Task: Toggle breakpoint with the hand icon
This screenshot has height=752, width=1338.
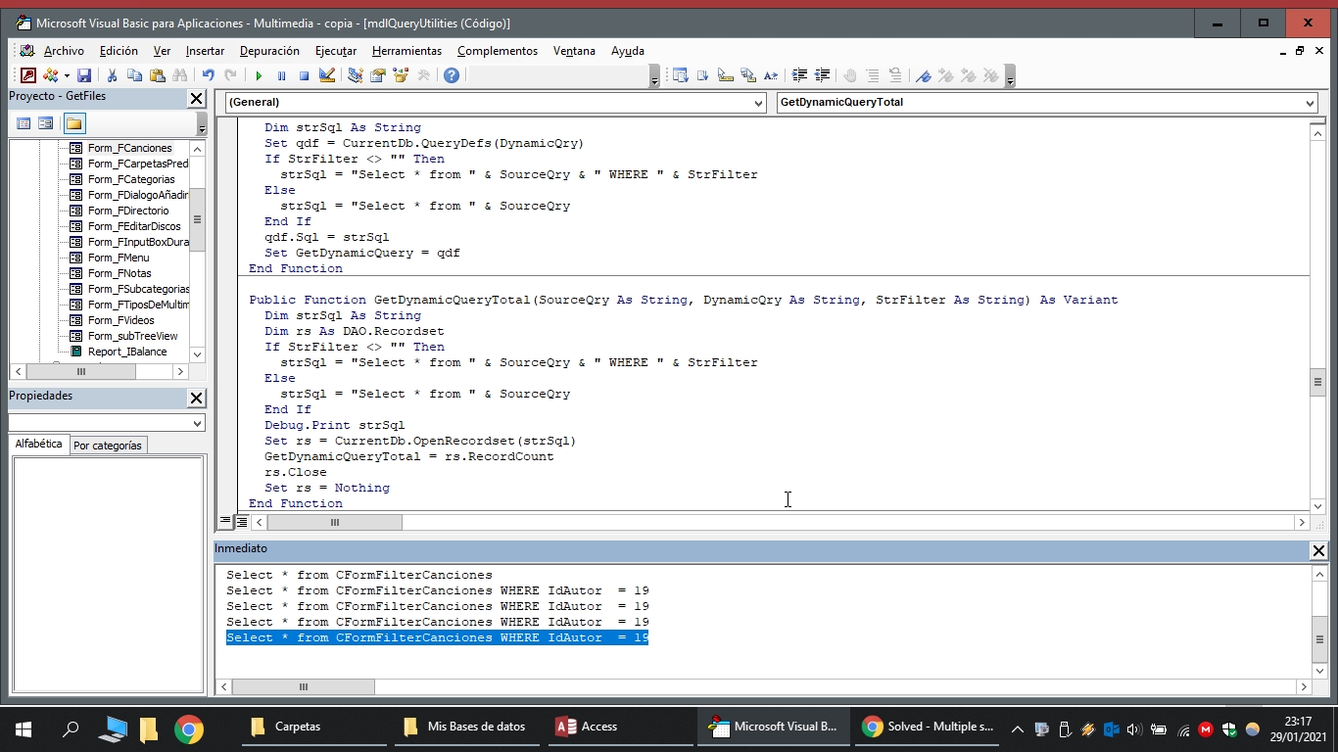Action: tap(849, 75)
